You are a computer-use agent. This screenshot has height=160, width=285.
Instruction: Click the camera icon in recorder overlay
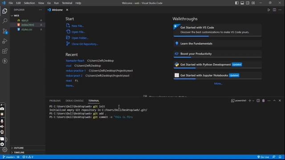click(x=2, y=108)
